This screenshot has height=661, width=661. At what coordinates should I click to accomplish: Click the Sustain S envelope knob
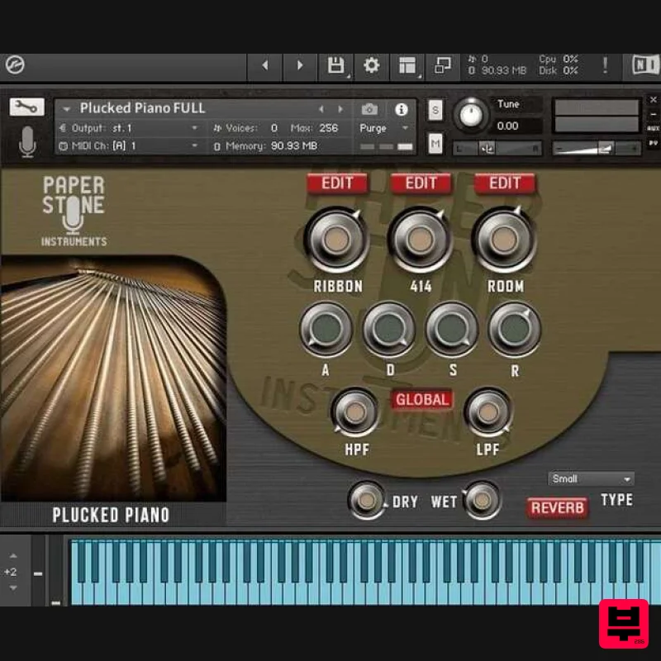(x=451, y=329)
